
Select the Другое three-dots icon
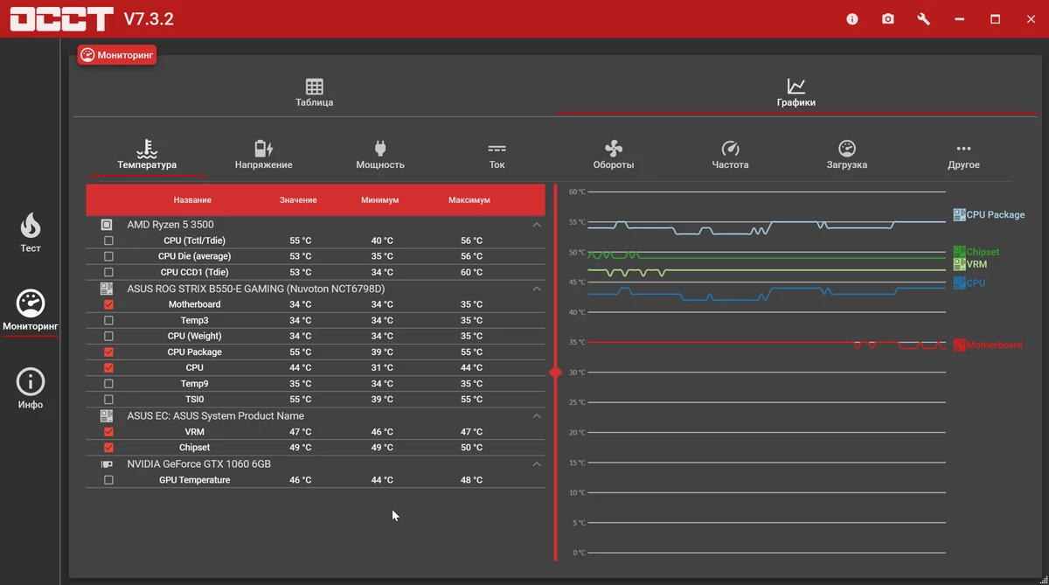pos(963,149)
